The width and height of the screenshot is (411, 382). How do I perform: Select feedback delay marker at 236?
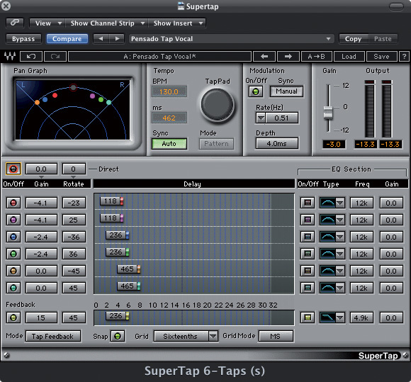tap(117, 316)
